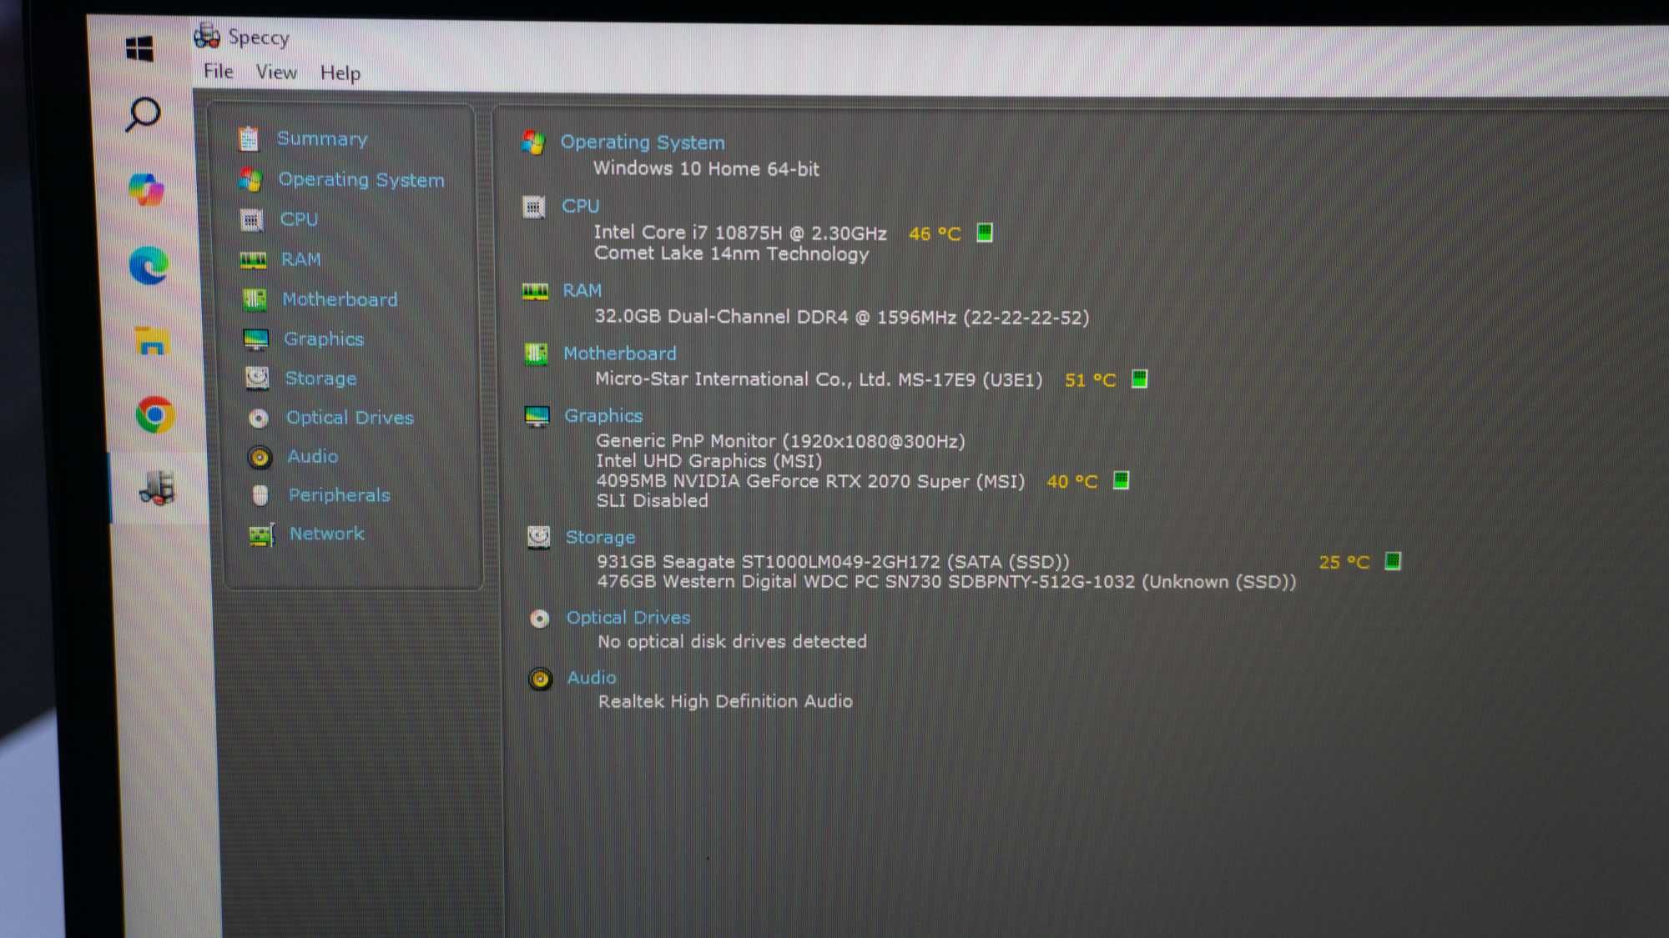The width and height of the screenshot is (1669, 938).
Task: Click the GPU temperature indicator square
Action: click(1121, 480)
